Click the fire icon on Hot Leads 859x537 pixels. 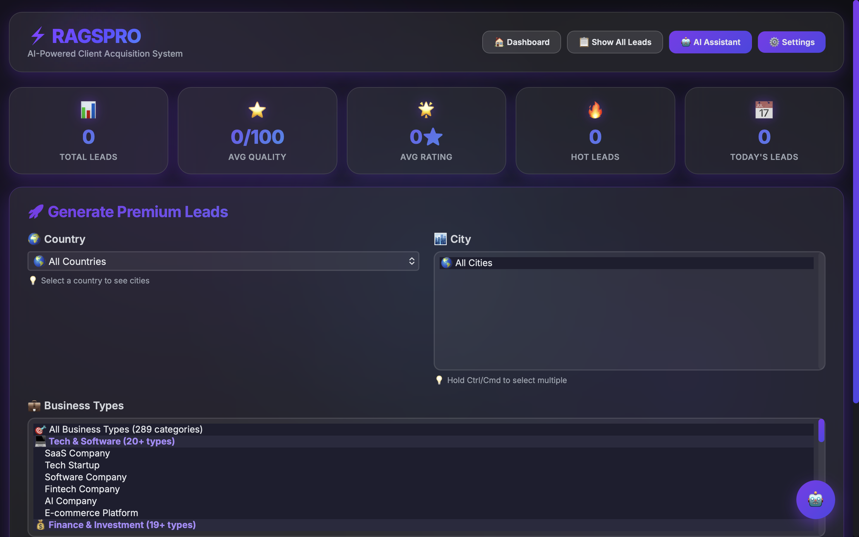point(595,110)
